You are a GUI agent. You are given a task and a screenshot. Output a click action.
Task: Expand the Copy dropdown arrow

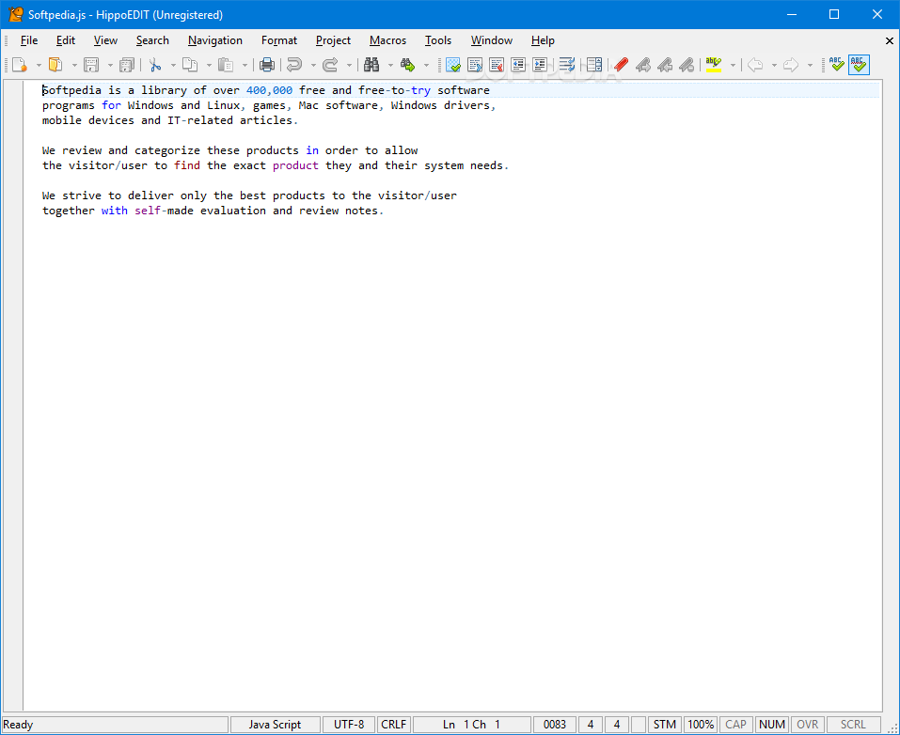click(209, 66)
